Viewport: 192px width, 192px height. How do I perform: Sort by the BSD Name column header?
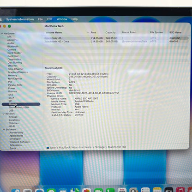pyautogui.click(x=175, y=32)
